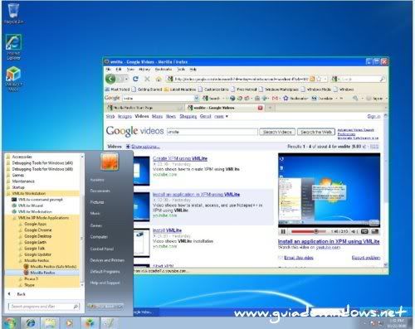Close the 'vmlite - Google Videos' tab

pyautogui.click(x=260, y=108)
